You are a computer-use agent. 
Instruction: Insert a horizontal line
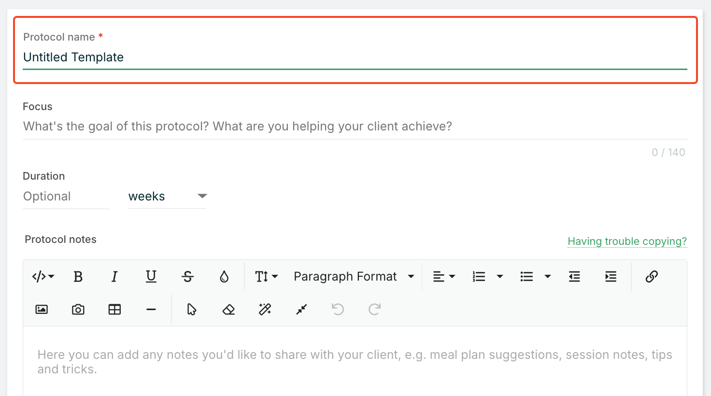click(x=151, y=310)
